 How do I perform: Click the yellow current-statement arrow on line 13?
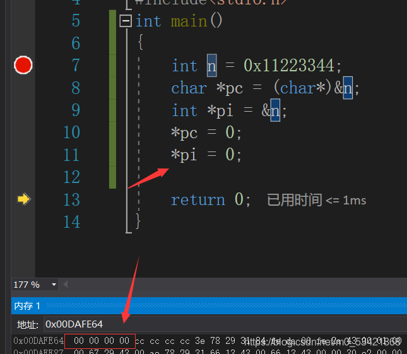24,199
